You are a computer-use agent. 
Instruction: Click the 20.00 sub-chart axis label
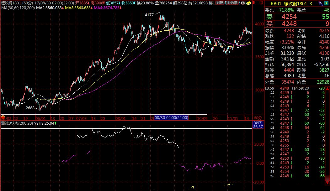259,144
